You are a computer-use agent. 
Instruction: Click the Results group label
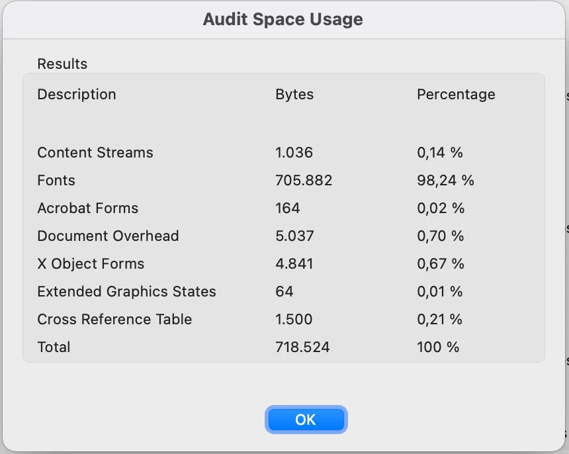[x=62, y=64]
